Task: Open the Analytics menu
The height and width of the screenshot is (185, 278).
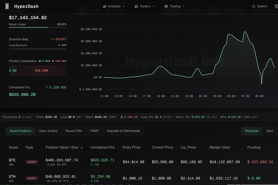Action: [114, 6]
